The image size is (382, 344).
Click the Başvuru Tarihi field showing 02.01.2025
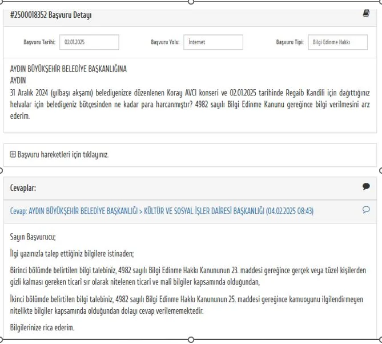(89, 42)
